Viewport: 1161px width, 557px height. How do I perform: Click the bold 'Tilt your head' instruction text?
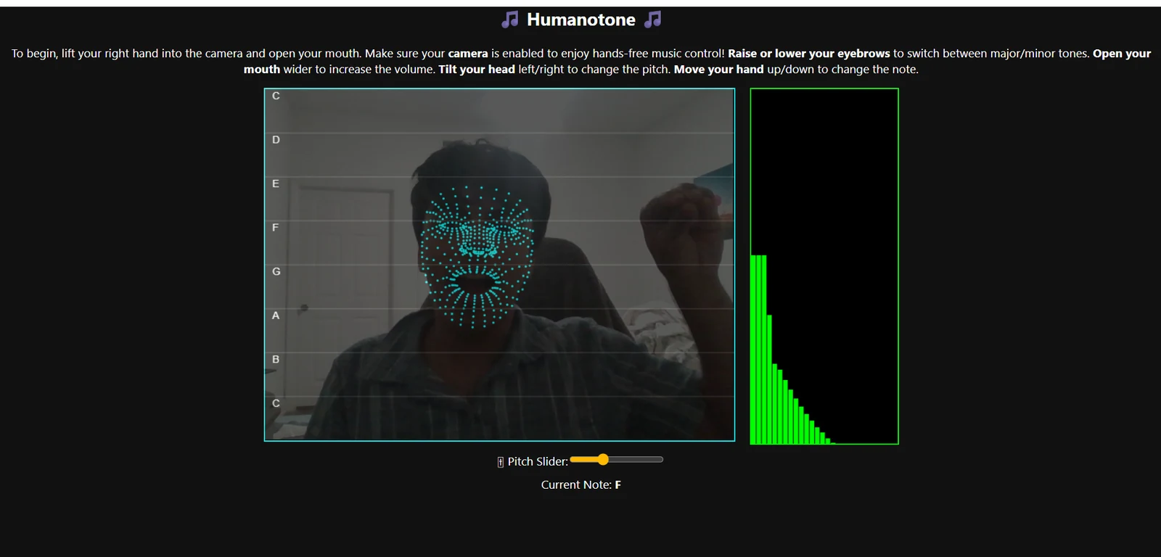pyautogui.click(x=477, y=70)
